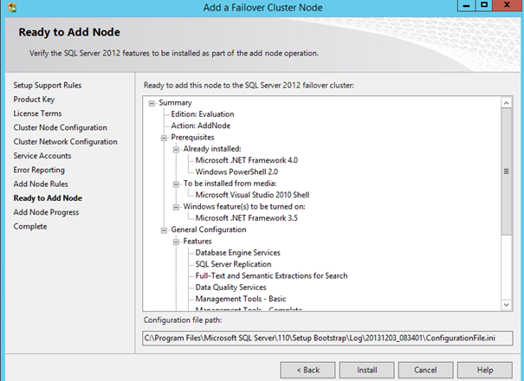Screen dimensions: 524x381
Task: Collapse the Already installed node
Action: pos(175,149)
